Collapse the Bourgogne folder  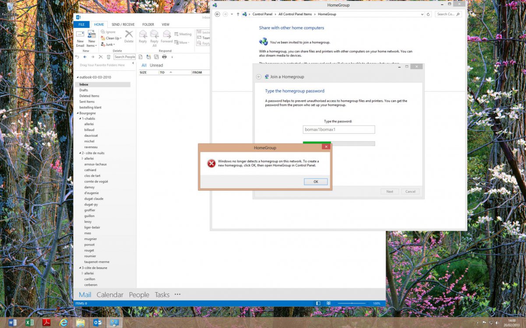click(78, 113)
